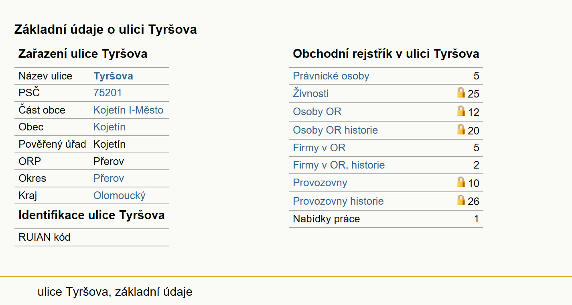
Task: Click the lock icon in Provozovny historie row
Action: point(461,200)
